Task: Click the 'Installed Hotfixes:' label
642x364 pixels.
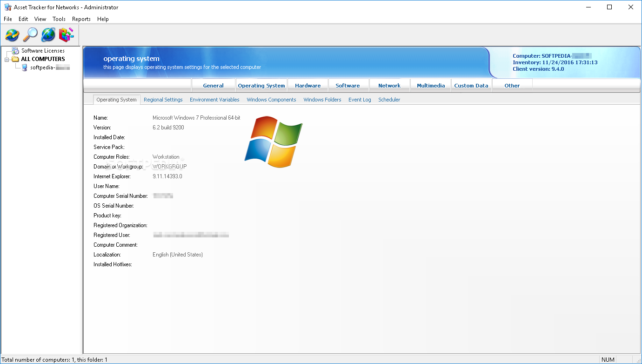Action: (x=113, y=264)
